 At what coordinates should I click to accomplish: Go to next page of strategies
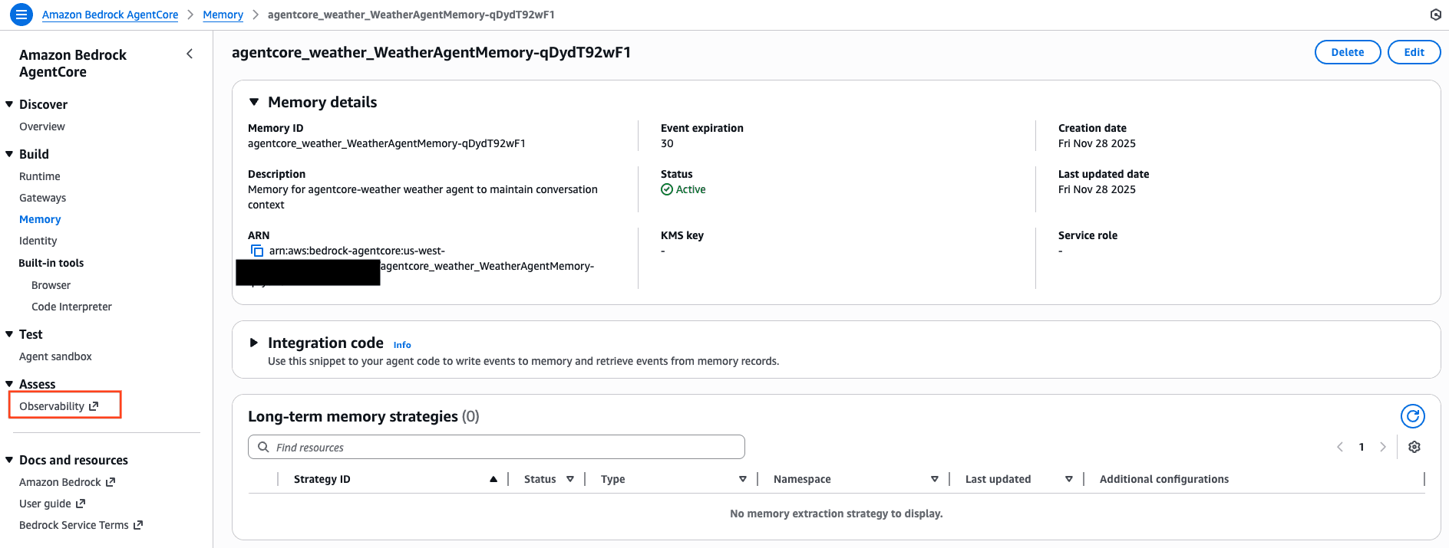pos(1383,447)
